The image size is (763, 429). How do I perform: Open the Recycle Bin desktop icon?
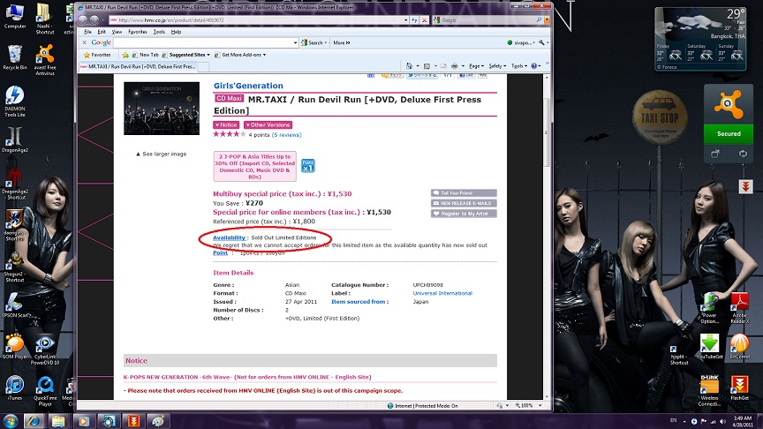click(x=15, y=57)
